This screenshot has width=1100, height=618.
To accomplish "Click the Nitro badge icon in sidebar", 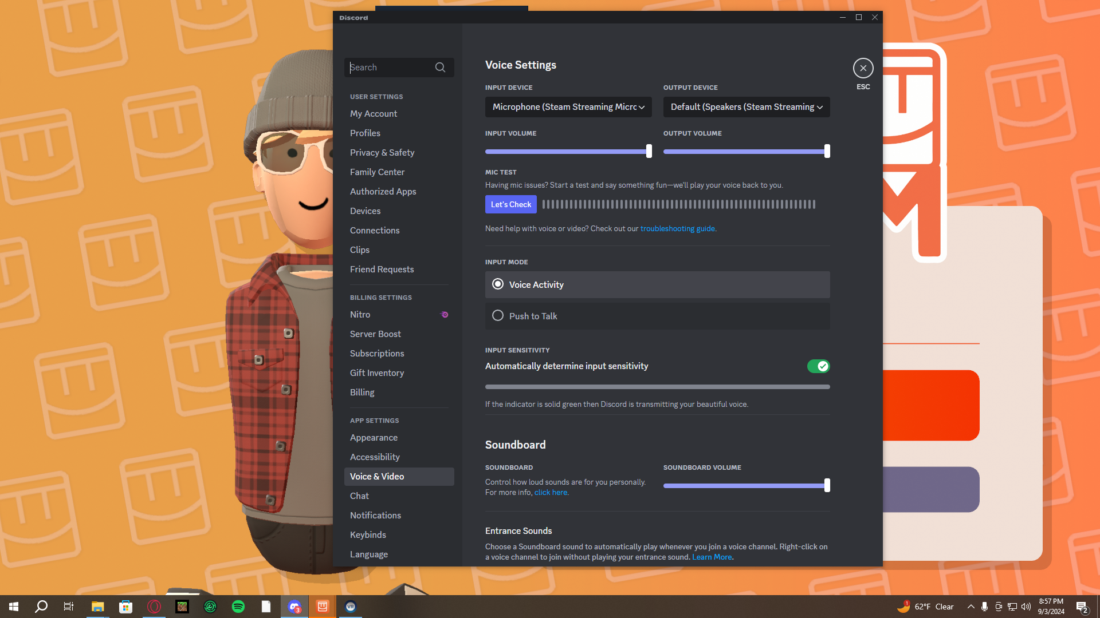I will coord(444,315).
